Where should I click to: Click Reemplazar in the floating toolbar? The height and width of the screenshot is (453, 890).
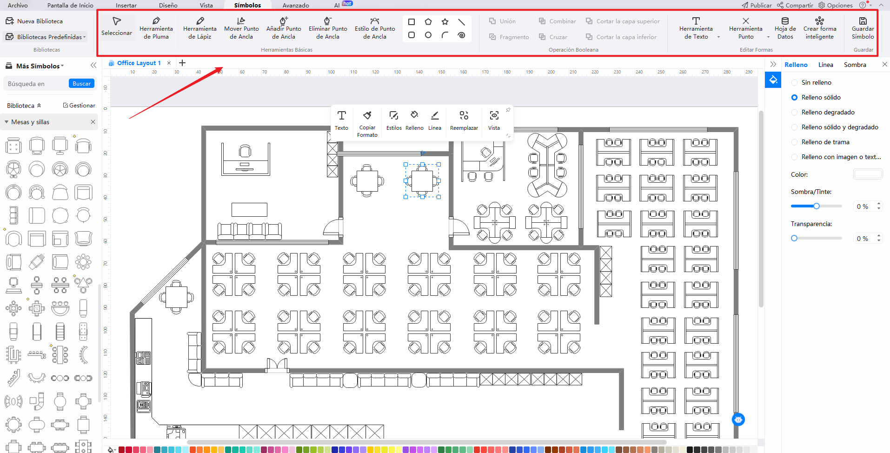tap(464, 120)
